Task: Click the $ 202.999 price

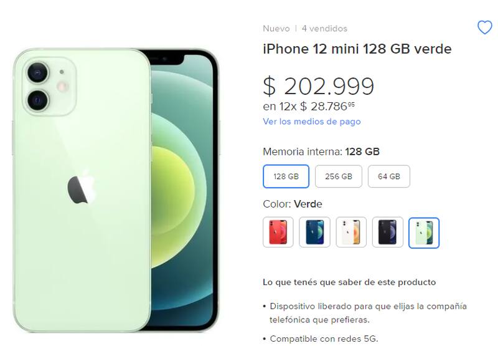Action: pyautogui.click(x=319, y=86)
